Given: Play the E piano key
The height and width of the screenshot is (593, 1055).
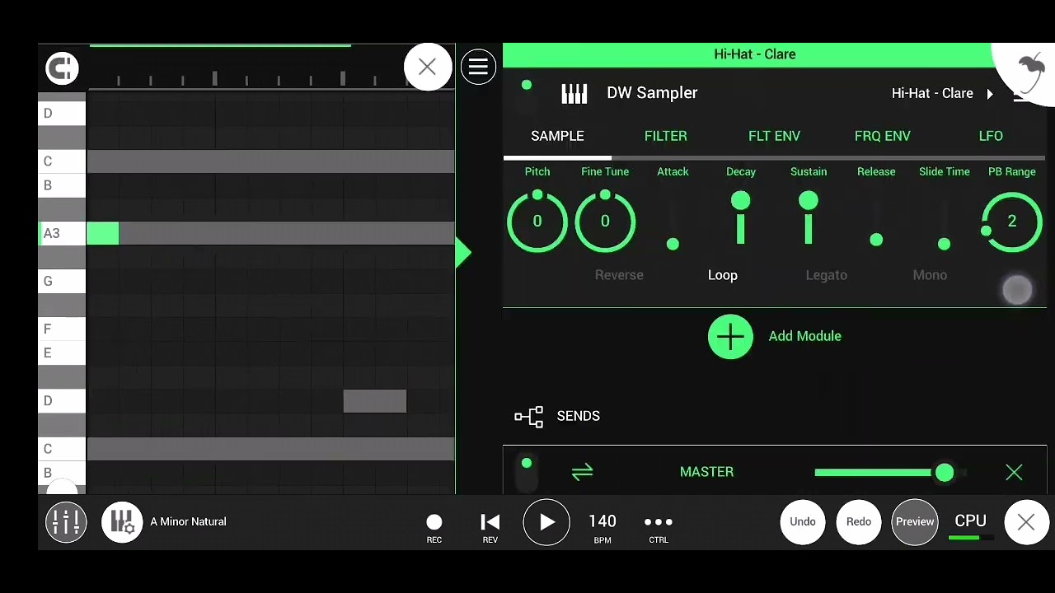Looking at the screenshot, I should (x=62, y=353).
